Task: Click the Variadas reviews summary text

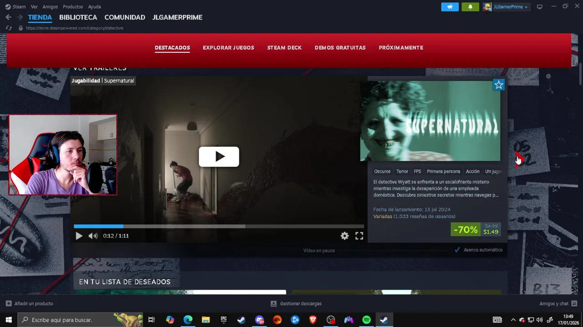Action: tap(383, 216)
